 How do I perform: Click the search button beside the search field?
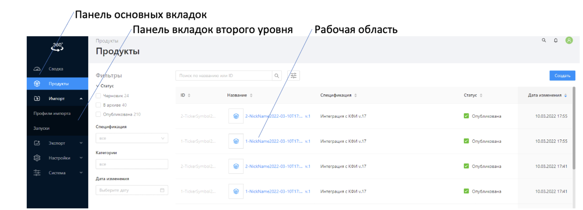click(x=277, y=76)
